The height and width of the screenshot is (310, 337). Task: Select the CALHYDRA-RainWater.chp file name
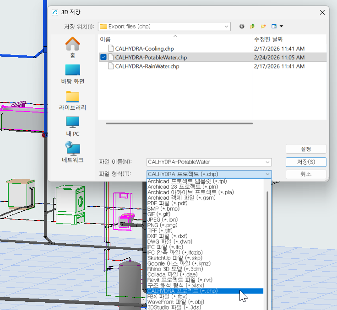[x=147, y=66]
